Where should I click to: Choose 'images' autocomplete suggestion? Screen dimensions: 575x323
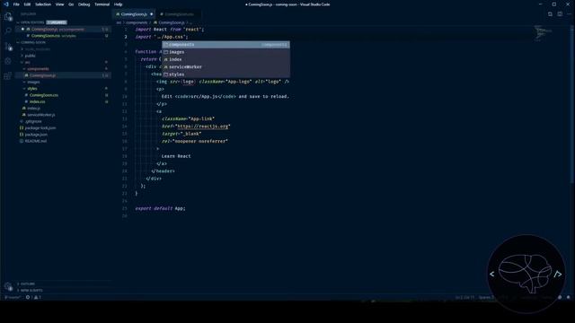click(x=226, y=52)
